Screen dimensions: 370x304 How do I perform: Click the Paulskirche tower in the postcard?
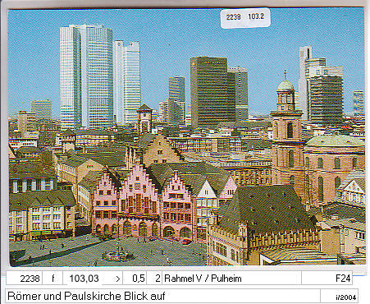pyautogui.click(x=287, y=126)
